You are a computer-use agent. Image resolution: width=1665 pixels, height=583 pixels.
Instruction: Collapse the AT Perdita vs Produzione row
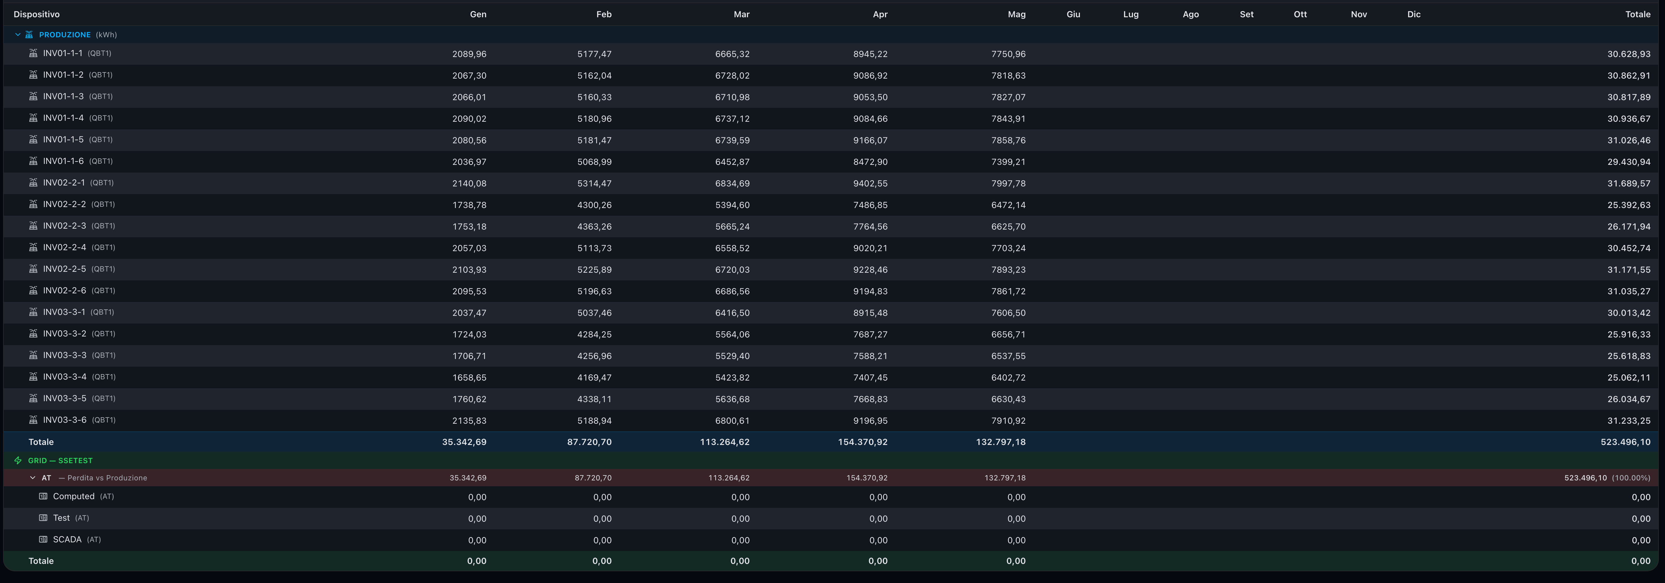click(x=32, y=478)
